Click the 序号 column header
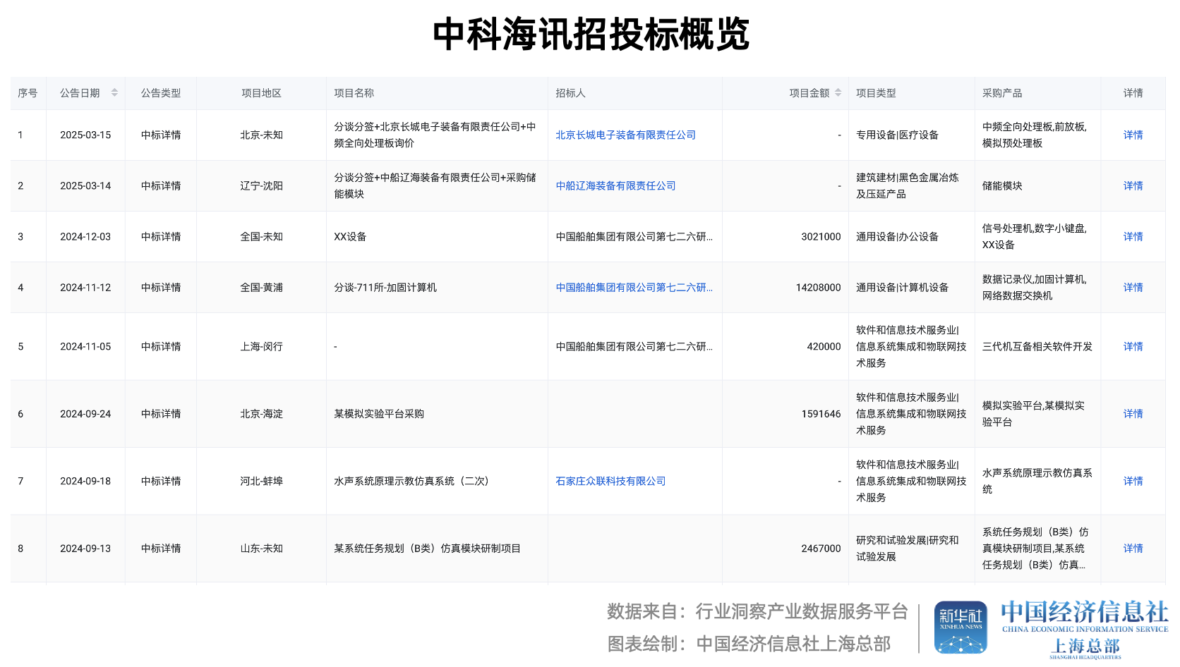Viewport: 1180px width, 667px height. click(x=28, y=92)
